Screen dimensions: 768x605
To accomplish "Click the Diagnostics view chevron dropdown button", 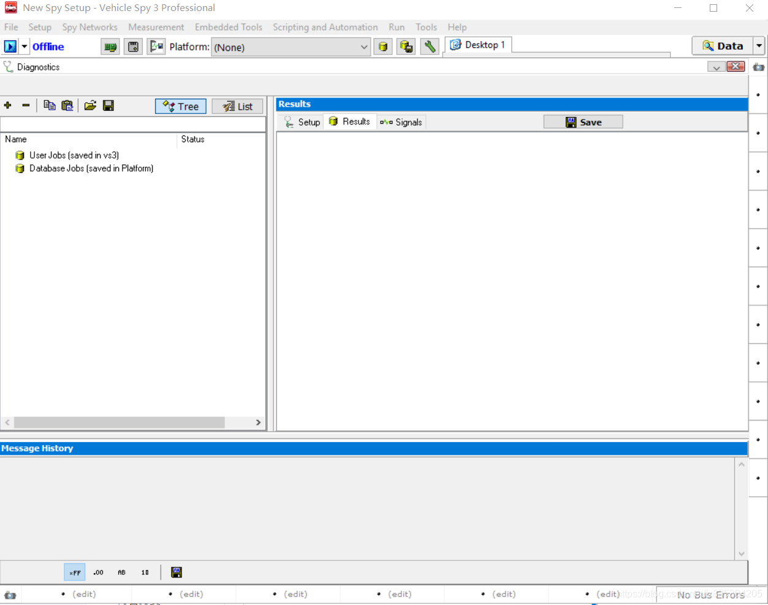I will point(716,67).
